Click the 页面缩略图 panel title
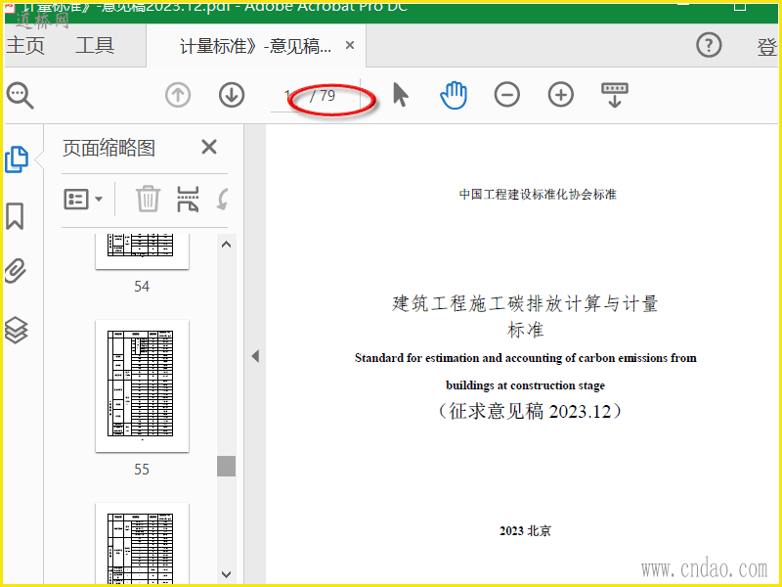Viewport: 782px width, 587px height. [x=109, y=148]
